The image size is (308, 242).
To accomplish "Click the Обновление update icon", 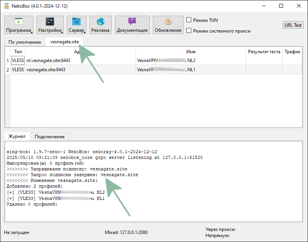I will click(168, 22).
